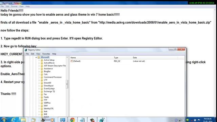The width and height of the screenshot is (217, 122).
Task: Expand the Exchange key
Action: [x=39, y=91]
